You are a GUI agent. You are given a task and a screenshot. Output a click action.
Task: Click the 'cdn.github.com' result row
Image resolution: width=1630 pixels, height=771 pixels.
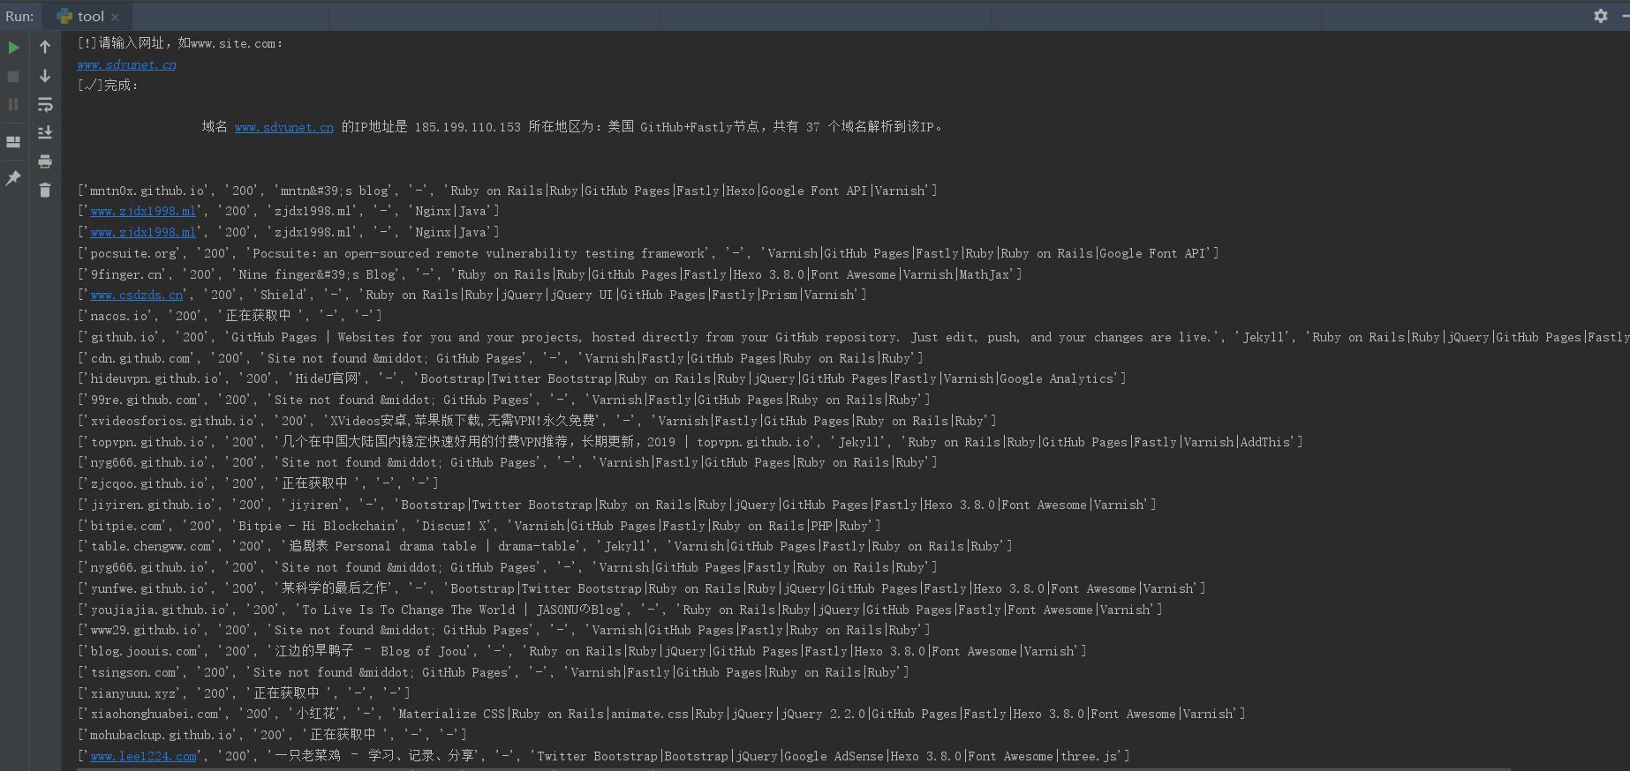tap(501, 358)
